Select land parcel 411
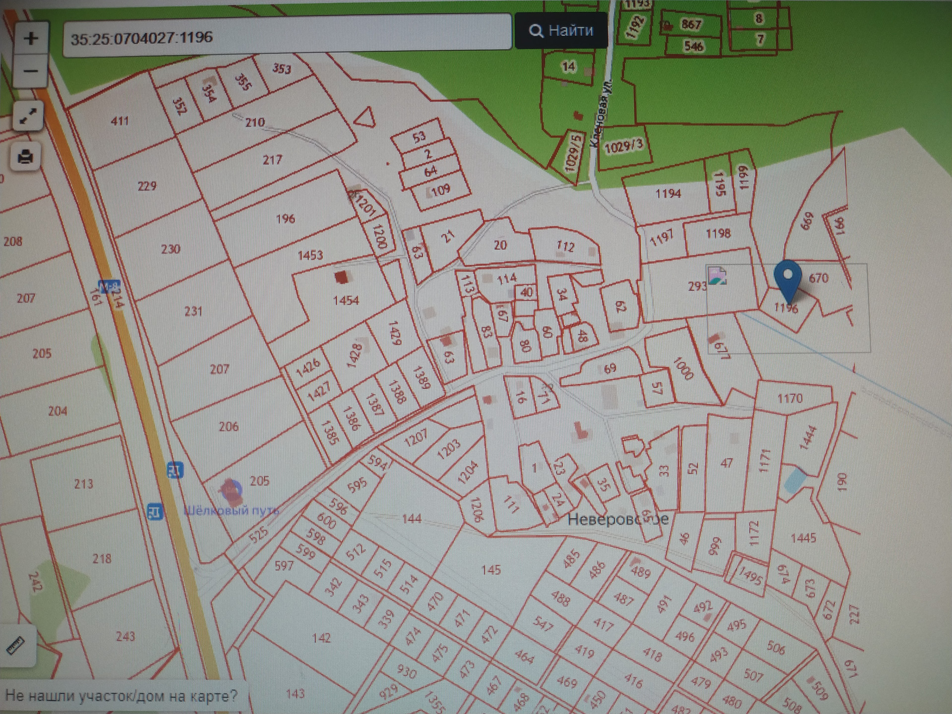The height and width of the screenshot is (714, 952). coord(119,121)
